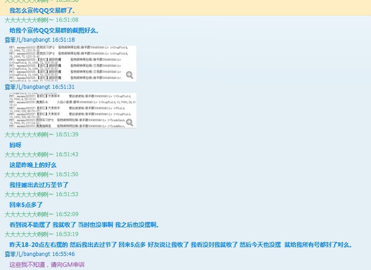Click sender name 大大大大大咧咧 at 16:52:09
The height and width of the screenshot is (270, 371).
[29, 214]
